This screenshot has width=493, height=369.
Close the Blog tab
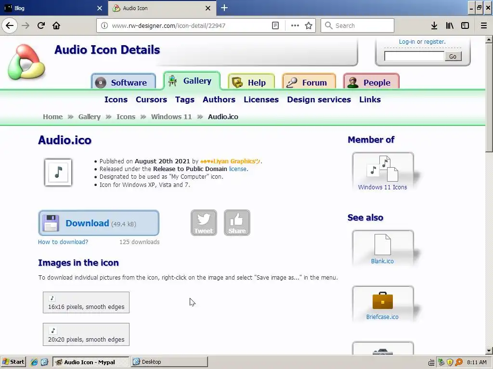pyautogui.click(x=100, y=8)
